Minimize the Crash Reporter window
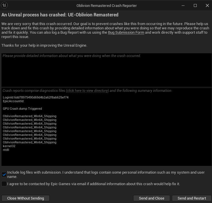The height and width of the screenshot is (203, 212). pyautogui.click(x=183, y=5)
